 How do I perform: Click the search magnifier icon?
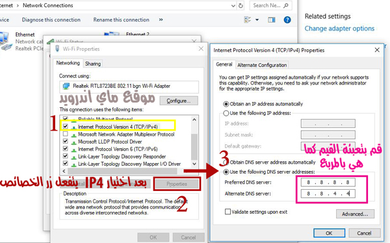[x=286, y=5]
